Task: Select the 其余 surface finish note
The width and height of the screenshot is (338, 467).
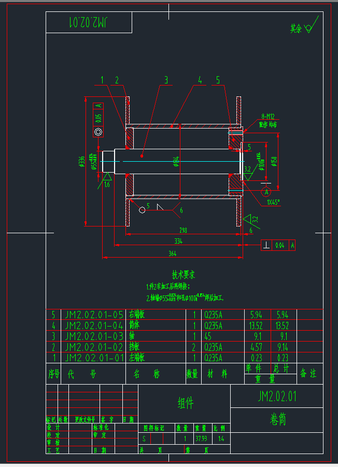Action: tap(296, 29)
